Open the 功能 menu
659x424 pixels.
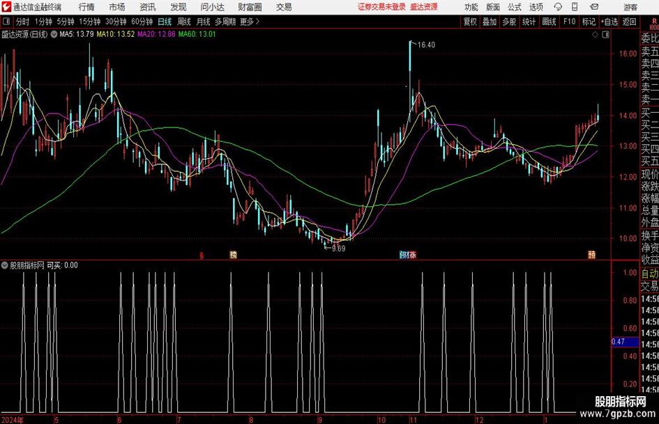pos(471,7)
